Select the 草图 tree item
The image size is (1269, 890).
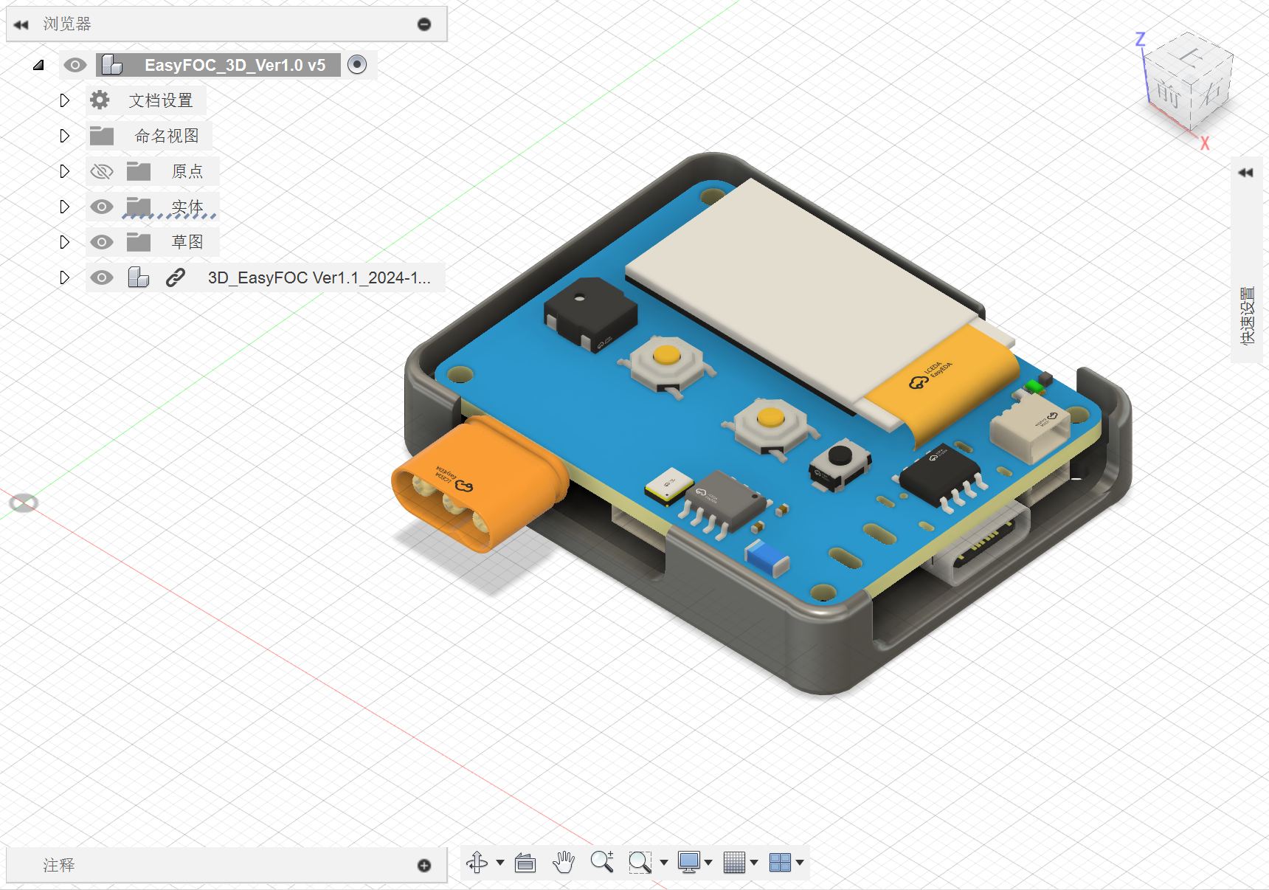pyautogui.click(x=187, y=242)
